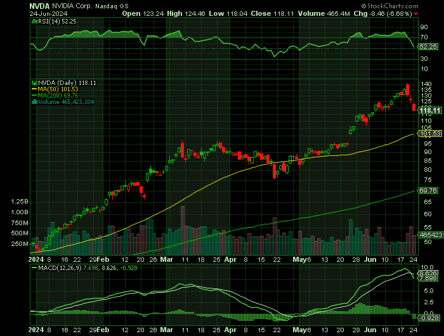Click the 5.0 level on the MACD axis
This screenshot has height=336, width=444.
pyautogui.click(x=428, y=291)
